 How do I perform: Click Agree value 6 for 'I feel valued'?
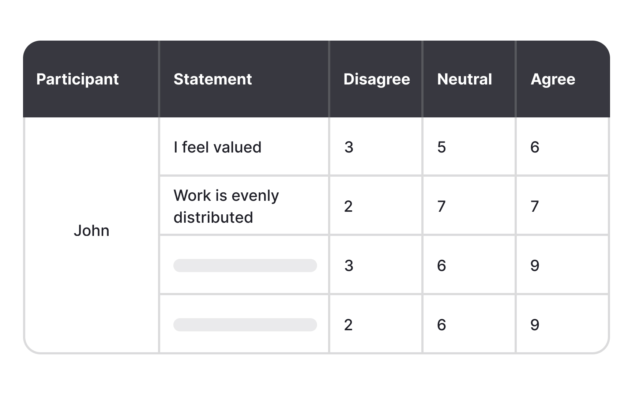534,147
